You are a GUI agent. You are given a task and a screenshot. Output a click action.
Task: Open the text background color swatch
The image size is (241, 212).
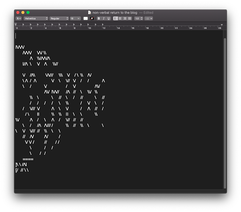click(92, 18)
